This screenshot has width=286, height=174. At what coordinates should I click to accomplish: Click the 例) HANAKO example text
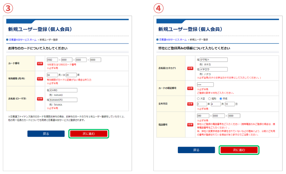56,95
